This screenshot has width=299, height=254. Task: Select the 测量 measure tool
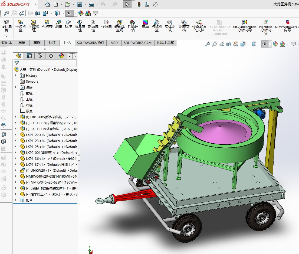(59, 24)
